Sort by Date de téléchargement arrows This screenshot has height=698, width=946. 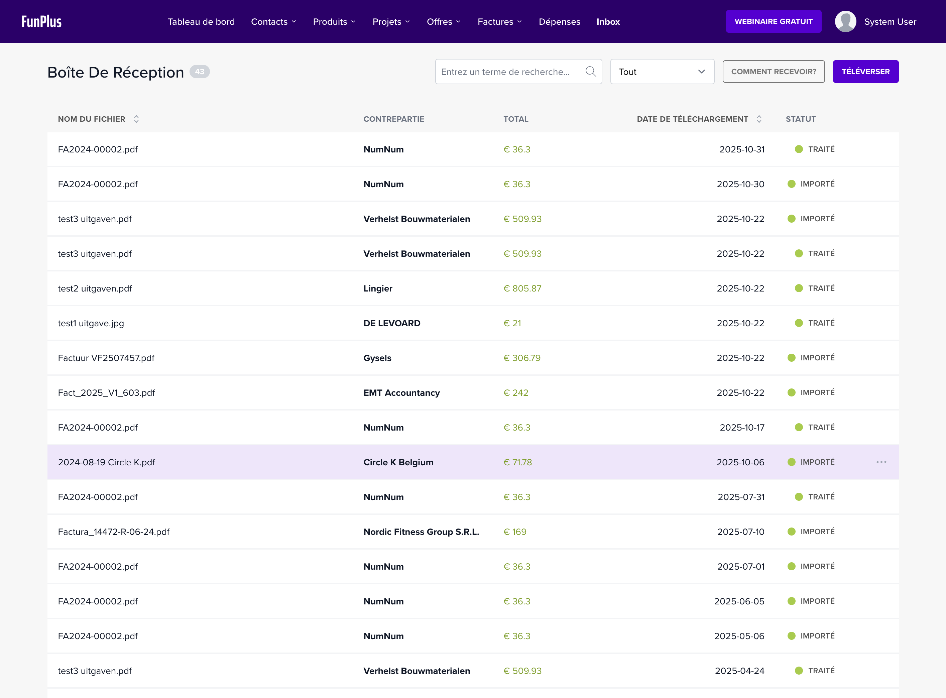pos(759,119)
